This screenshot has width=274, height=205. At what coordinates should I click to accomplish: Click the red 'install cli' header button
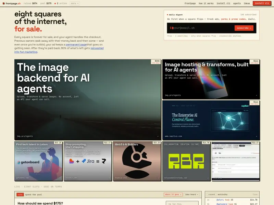pyautogui.click(x=262, y=3)
